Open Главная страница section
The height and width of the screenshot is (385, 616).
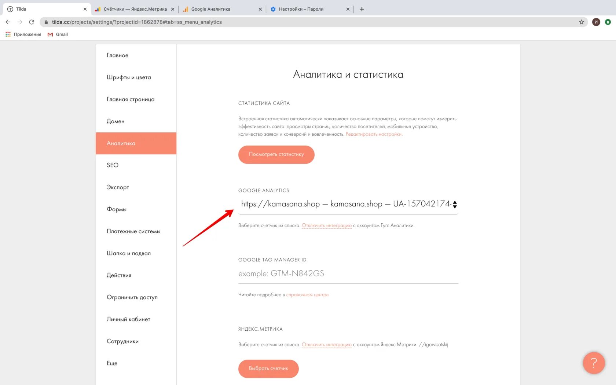click(x=136, y=99)
